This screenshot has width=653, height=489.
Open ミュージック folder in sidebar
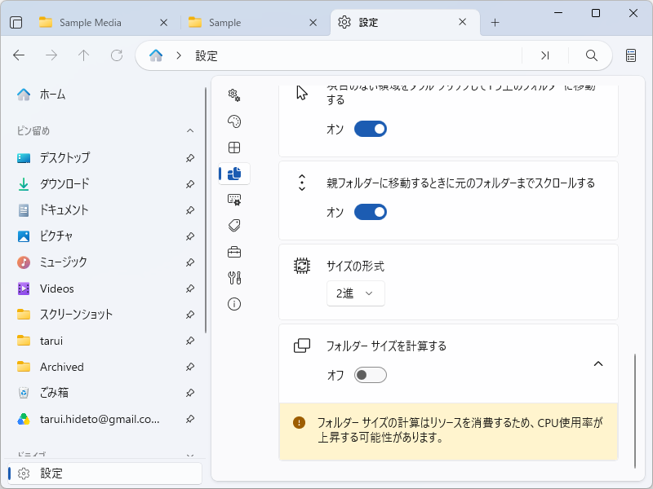coord(105,262)
